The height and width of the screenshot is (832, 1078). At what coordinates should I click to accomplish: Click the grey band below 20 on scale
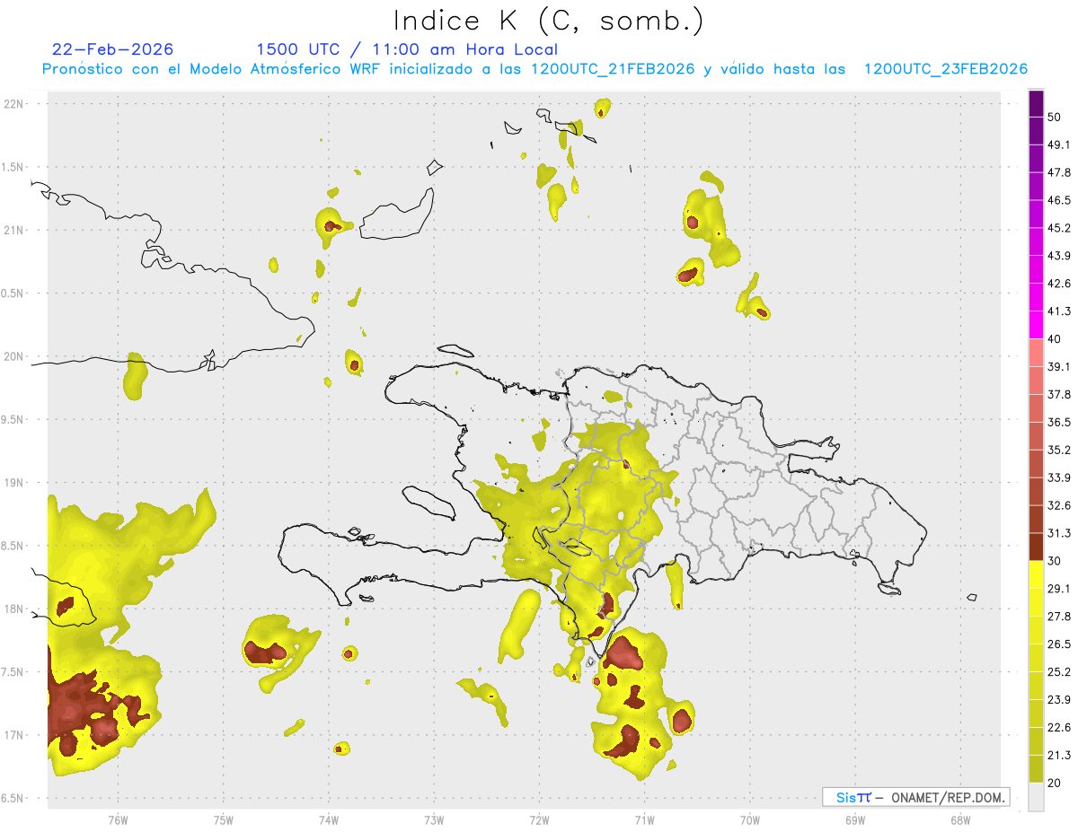tap(1037, 797)
